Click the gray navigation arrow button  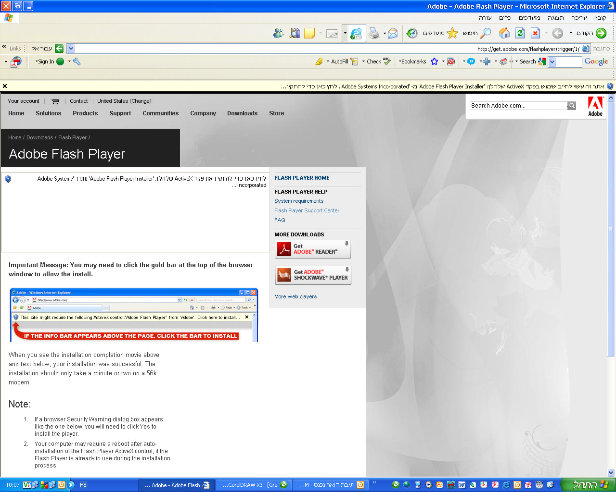[x=557, y=33]
